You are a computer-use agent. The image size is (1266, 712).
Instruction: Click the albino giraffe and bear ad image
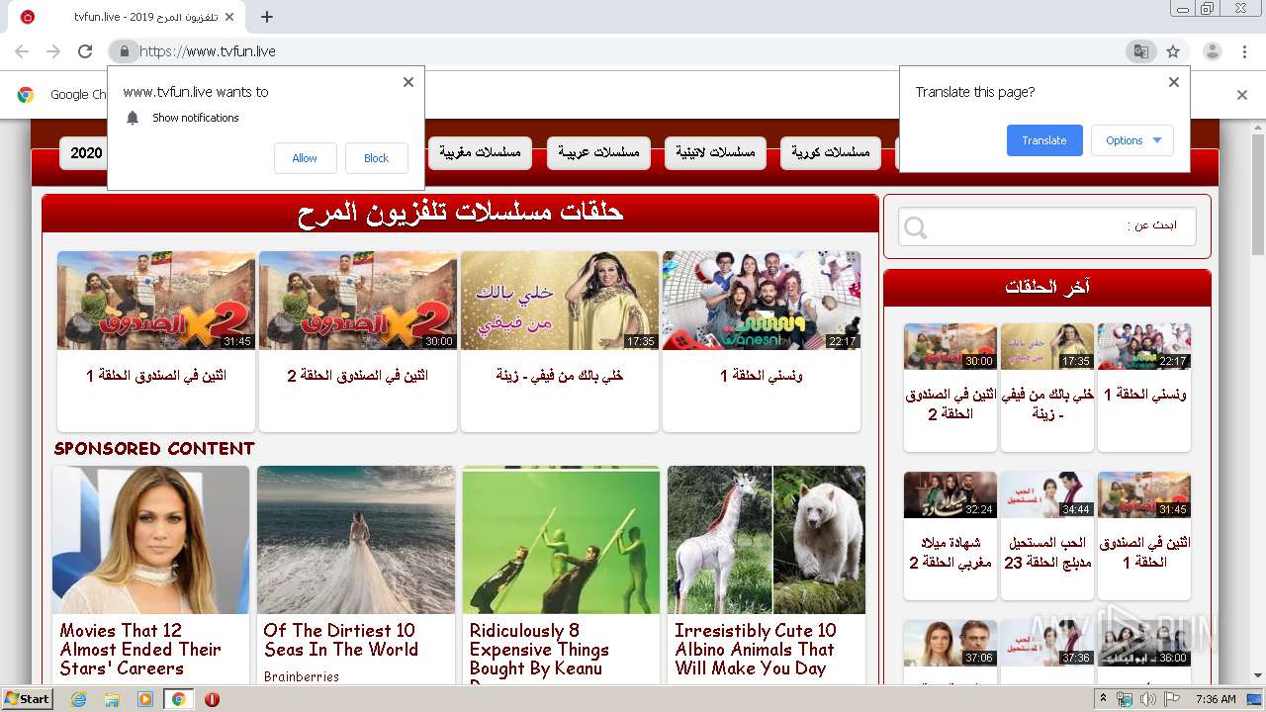pyautogui.click(x=767, y=540)
